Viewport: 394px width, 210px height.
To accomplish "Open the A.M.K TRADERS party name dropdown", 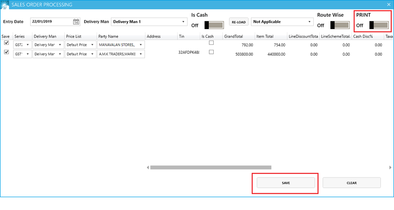I will pos(121,54).
